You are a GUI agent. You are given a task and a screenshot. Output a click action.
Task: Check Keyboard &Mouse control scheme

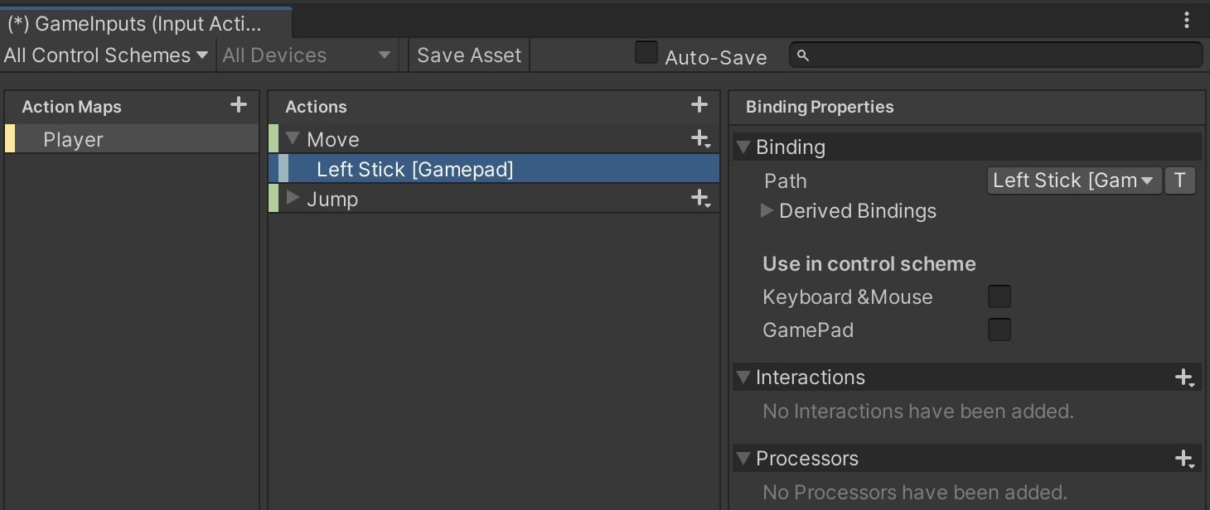tap(999, 296)
